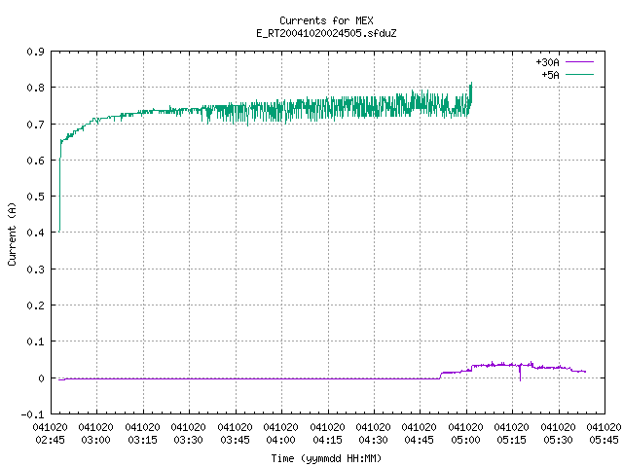Viewport: 623px width, 467px height.
Task: Select the file name 'E_RT20041020024505.sfduZ'
Action: tap(326, 33)
